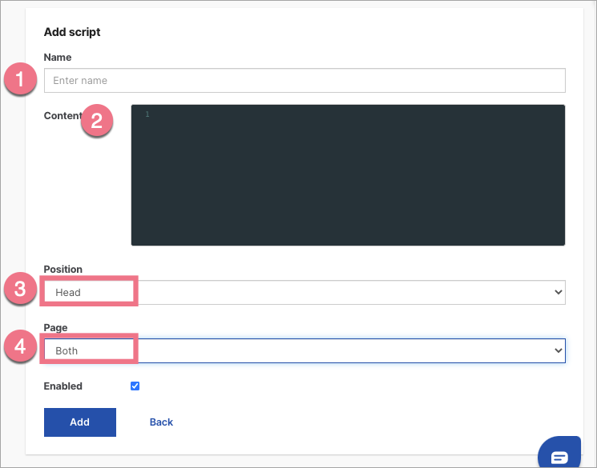
Task: Click the pink number 2 callout marker
Action: click(x=97, y=122)
